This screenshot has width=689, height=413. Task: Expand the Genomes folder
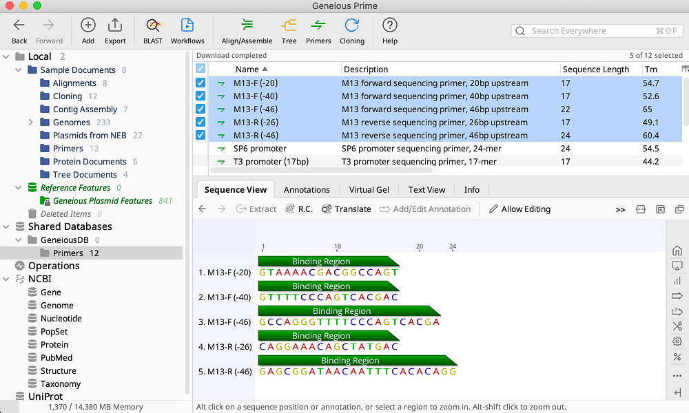tap(31, 123)
